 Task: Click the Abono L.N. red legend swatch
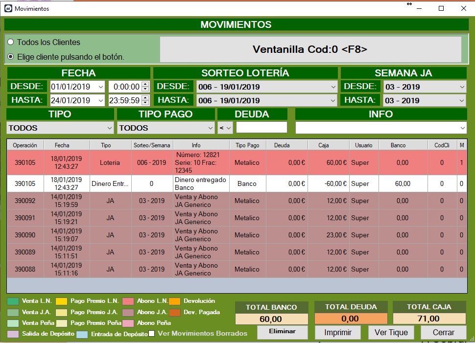pyautogui.click(x=128, y=301)
